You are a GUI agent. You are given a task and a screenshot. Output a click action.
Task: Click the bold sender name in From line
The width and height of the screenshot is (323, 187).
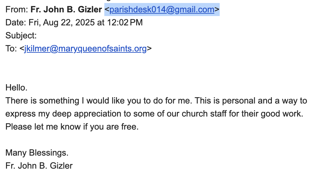click(66, 10)
